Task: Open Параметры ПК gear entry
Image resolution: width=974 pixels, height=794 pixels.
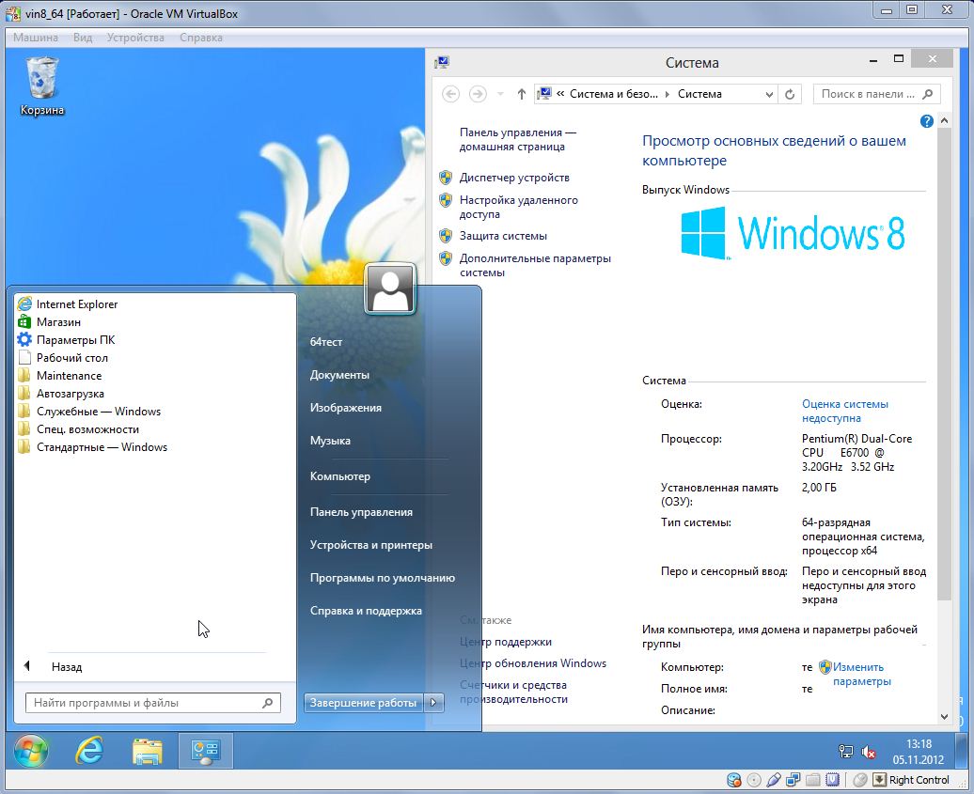Action: coord(67,340)
